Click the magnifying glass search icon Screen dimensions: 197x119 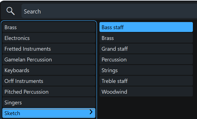[10, 11]
